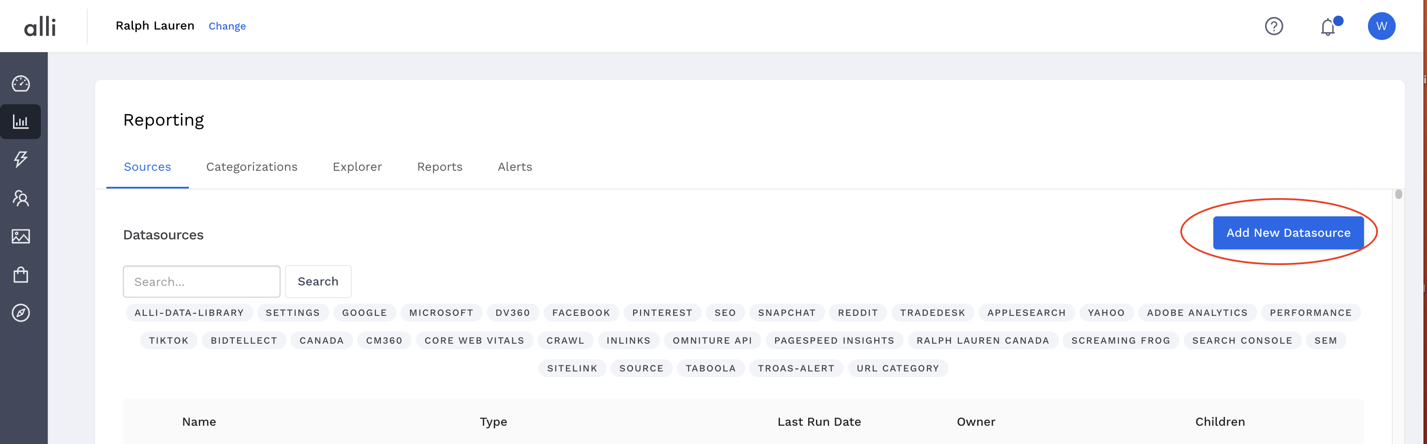The image size is (1427, 444).
Task: Open the audiences people icon in sidebar
Action: [20, 198]
